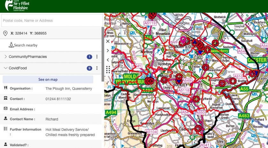Focus the postal code or address search field
Image resolution: width=268 pixels, height=148 pixels.
(52, 20)
